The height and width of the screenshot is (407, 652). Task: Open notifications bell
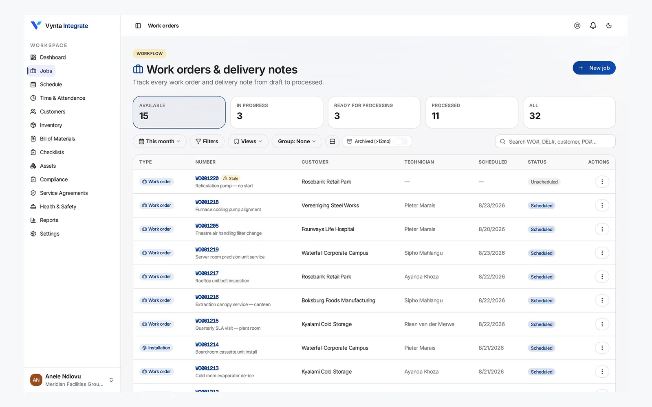[x=593, y=26]
